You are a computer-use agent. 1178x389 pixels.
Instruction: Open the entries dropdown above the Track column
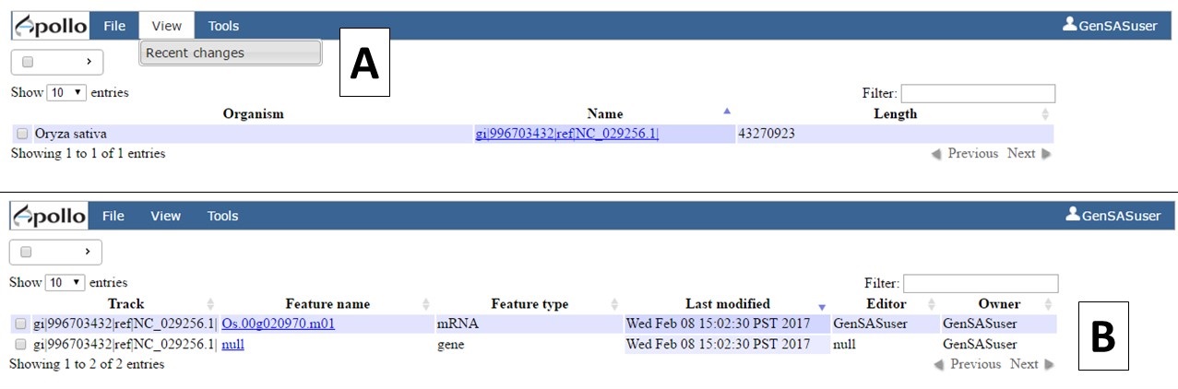click(x=65, y=283)
